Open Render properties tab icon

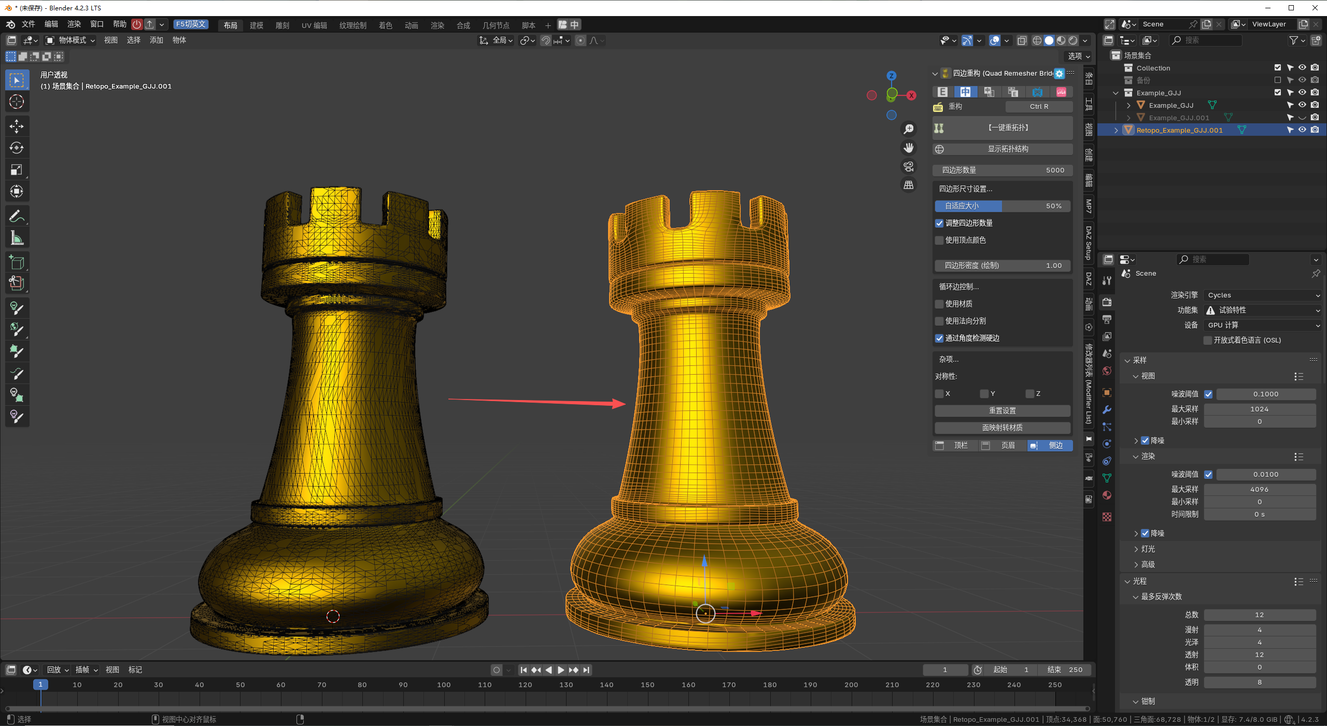(x=1107, y=302)
